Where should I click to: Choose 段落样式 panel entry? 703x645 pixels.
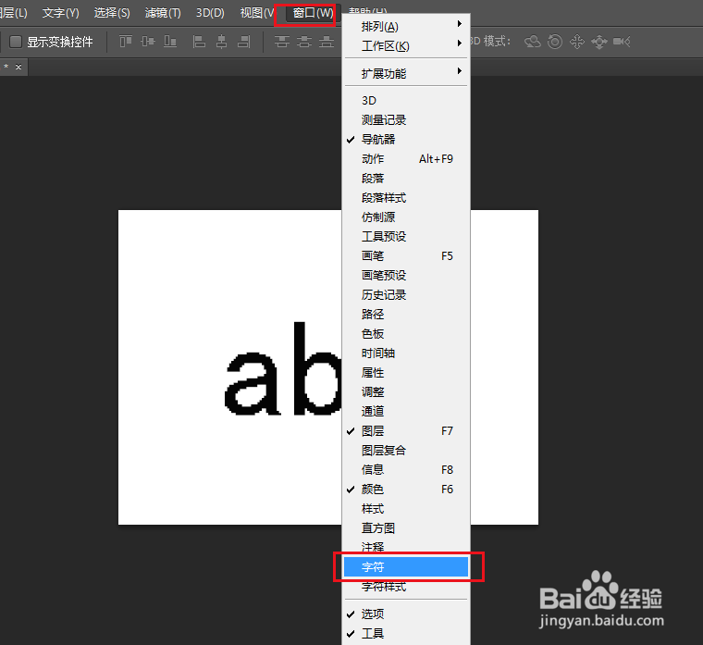[406, 198]
